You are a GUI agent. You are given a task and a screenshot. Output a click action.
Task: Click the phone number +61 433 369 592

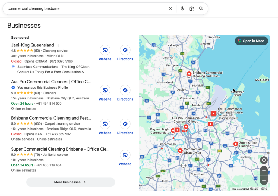pyautogui.click(x=58, y=134)
